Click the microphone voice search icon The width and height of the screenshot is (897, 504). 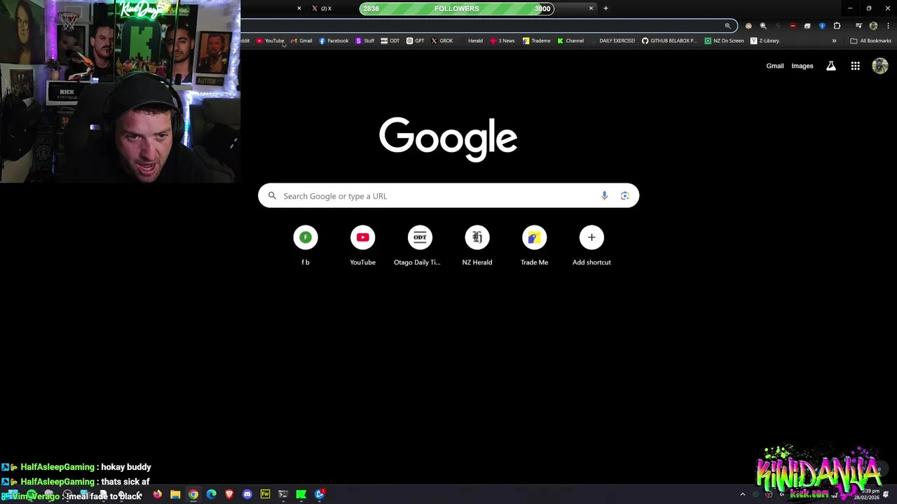coord(604,196)
